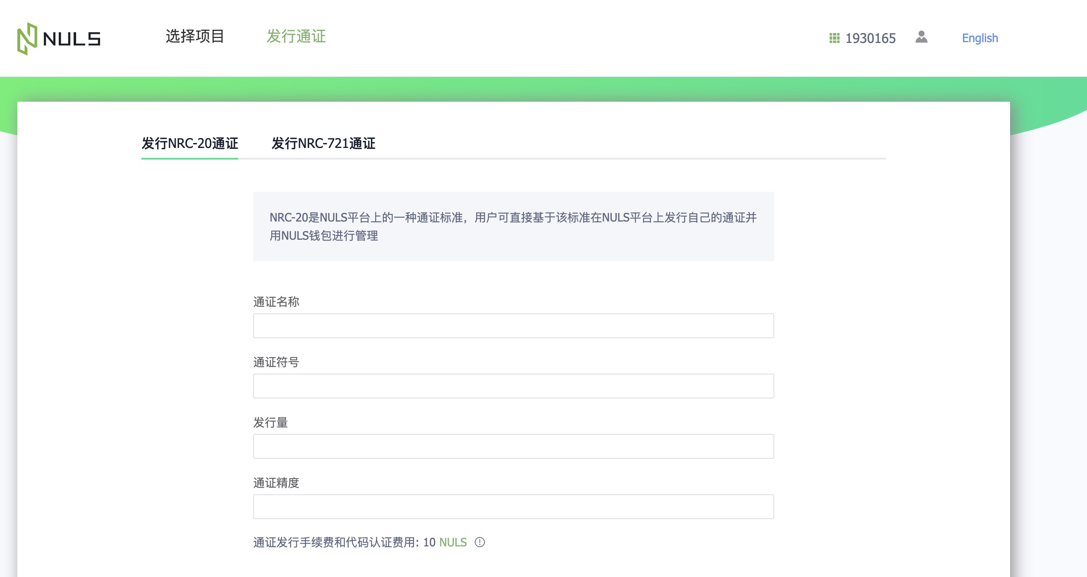Click the green NULS logo icon
Image resolution: width=1087 pixels, height=577 pixels.
pyautogui.click(x=27, y=38)
